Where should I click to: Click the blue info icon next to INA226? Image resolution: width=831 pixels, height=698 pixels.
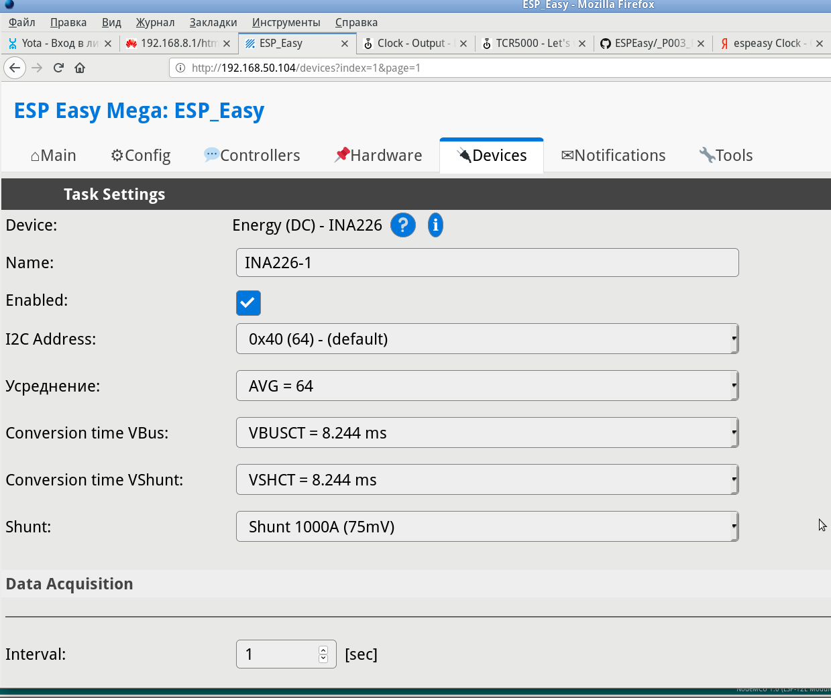[435, 225]
